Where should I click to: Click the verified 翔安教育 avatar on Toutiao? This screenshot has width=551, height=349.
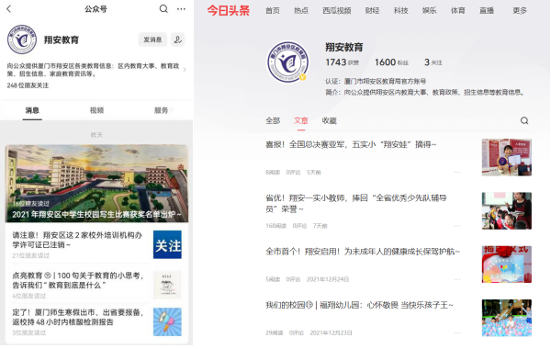[287, 62]
